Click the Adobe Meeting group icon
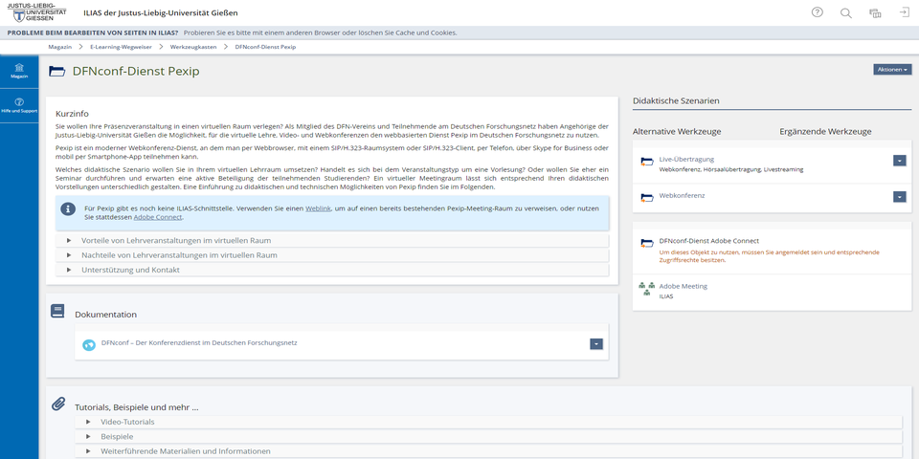 (646, 289)
